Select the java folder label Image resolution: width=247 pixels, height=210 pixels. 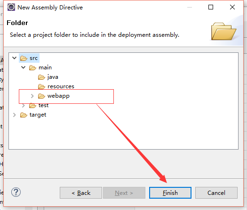[53, 77]
